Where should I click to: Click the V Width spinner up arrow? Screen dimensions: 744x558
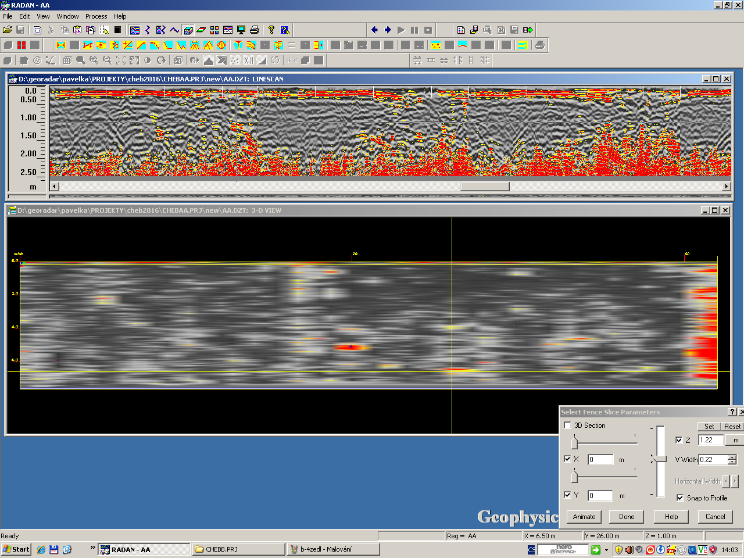tap(732, 457)
